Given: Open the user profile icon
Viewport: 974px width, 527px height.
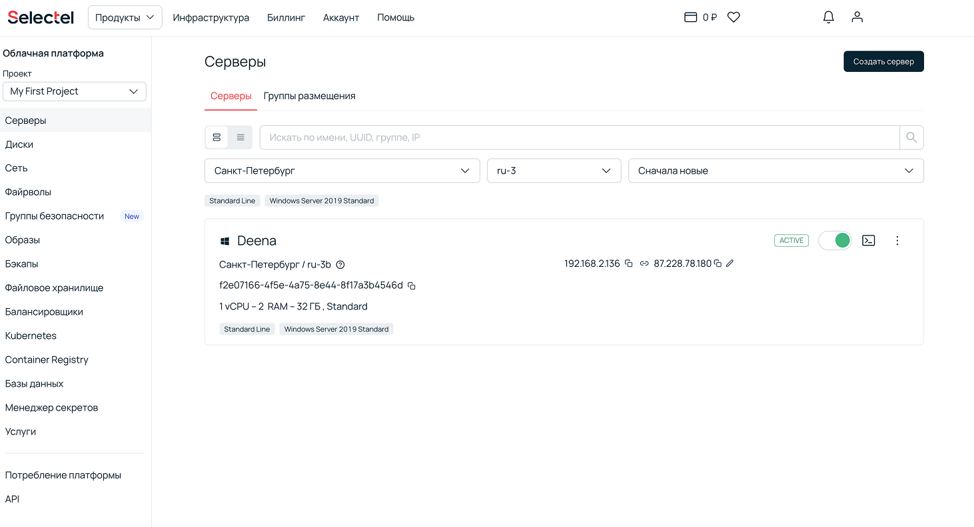Looking at the screenshot, I should (857, 17).
